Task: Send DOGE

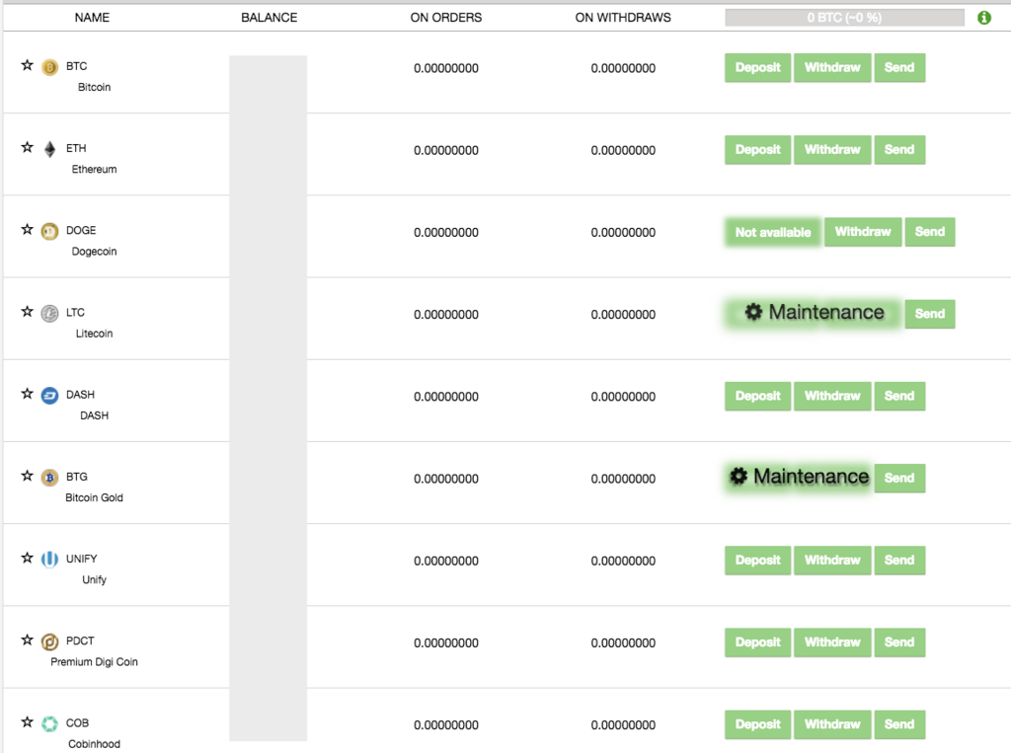Action: click(930, 232)
